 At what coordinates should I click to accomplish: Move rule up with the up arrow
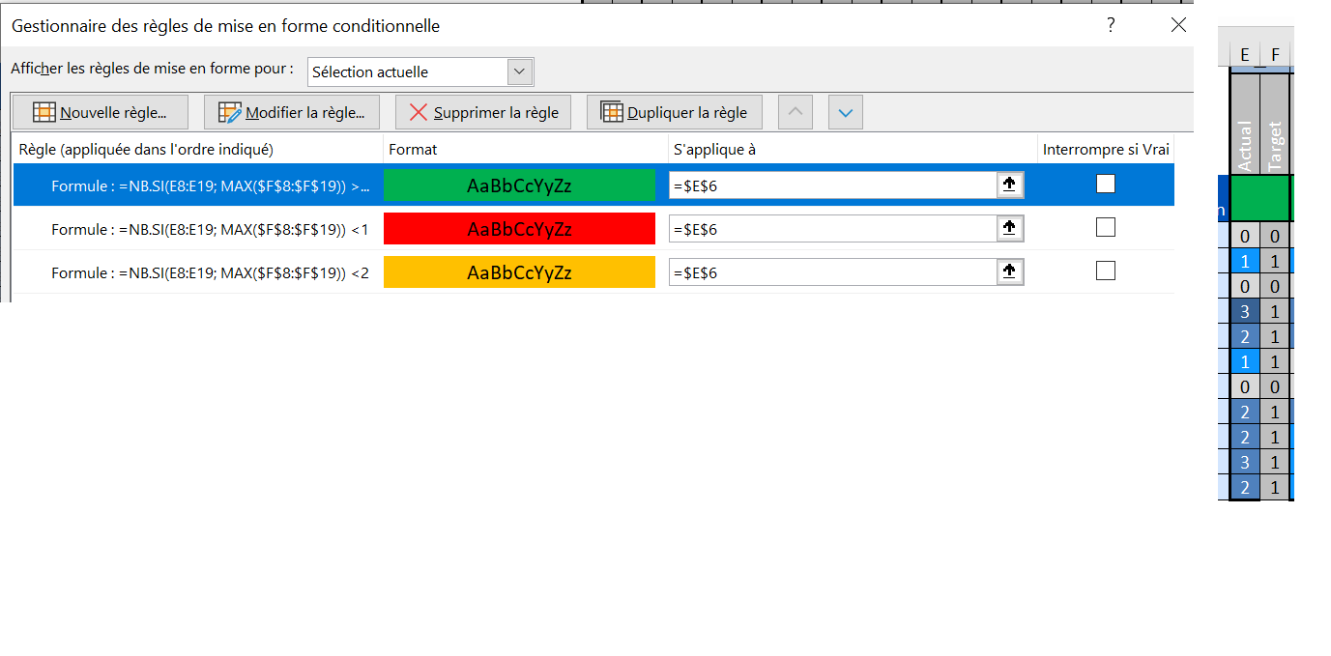pyautogui.click(x=796, y=112)
